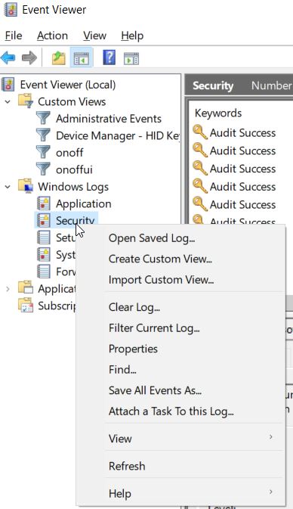Click the Setup log icon
This screenshot has width=293, height=509.
pos(44,237)
